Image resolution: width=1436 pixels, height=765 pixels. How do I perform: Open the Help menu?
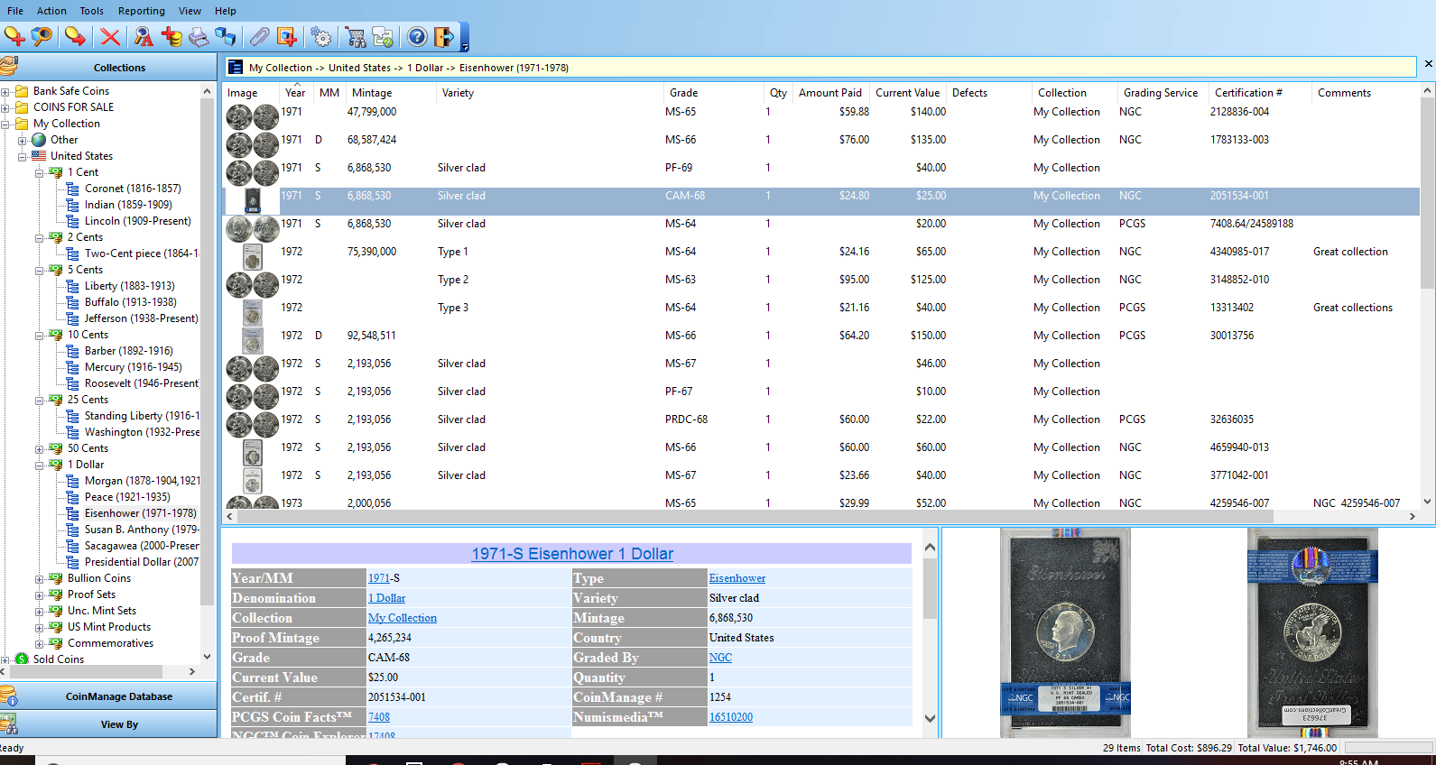[x=226, y=11]
